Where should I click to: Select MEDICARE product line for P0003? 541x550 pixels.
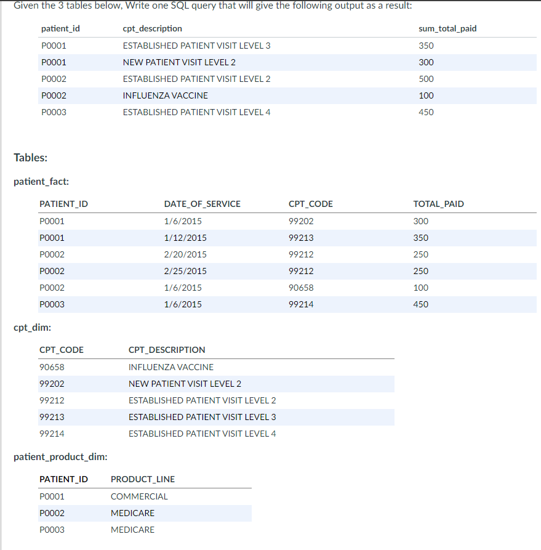pyautogui.click(x=132, y=530)
